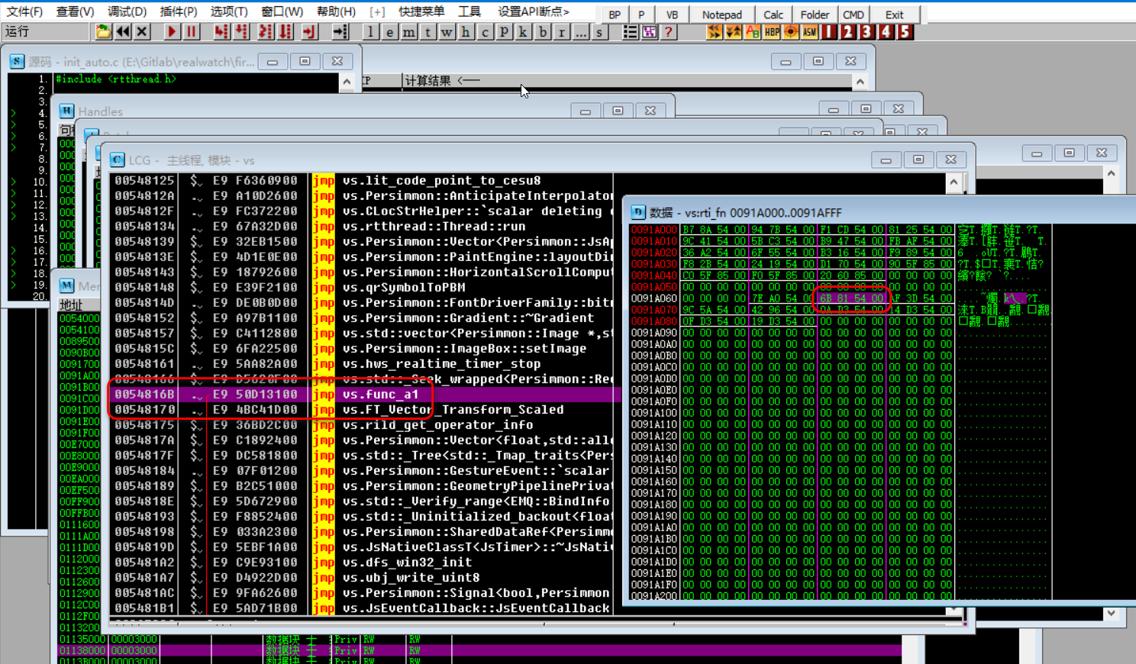Screen dimensions: 1136x664
Task: Open threads window with the 't' button
Action: tap(428, 31)
